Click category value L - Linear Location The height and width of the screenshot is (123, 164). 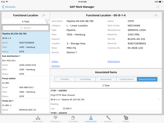point(77,26)
